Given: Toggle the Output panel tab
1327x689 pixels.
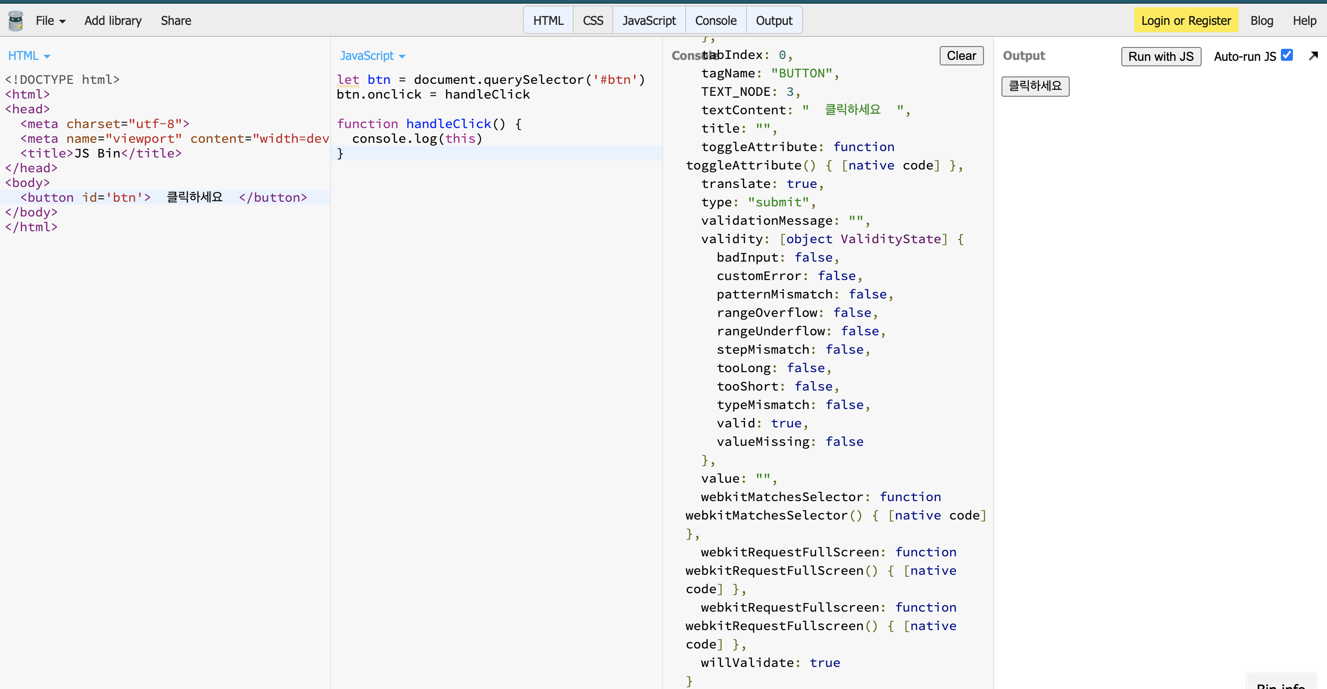Looking at the screenshot, I should [x=773, y=21].
